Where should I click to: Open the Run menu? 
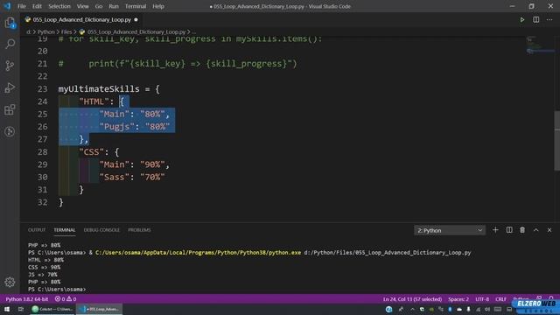tap(114, 6)
